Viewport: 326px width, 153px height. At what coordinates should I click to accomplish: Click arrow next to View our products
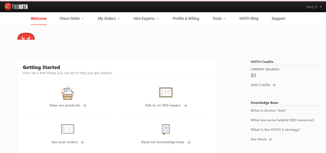[84, 106]
